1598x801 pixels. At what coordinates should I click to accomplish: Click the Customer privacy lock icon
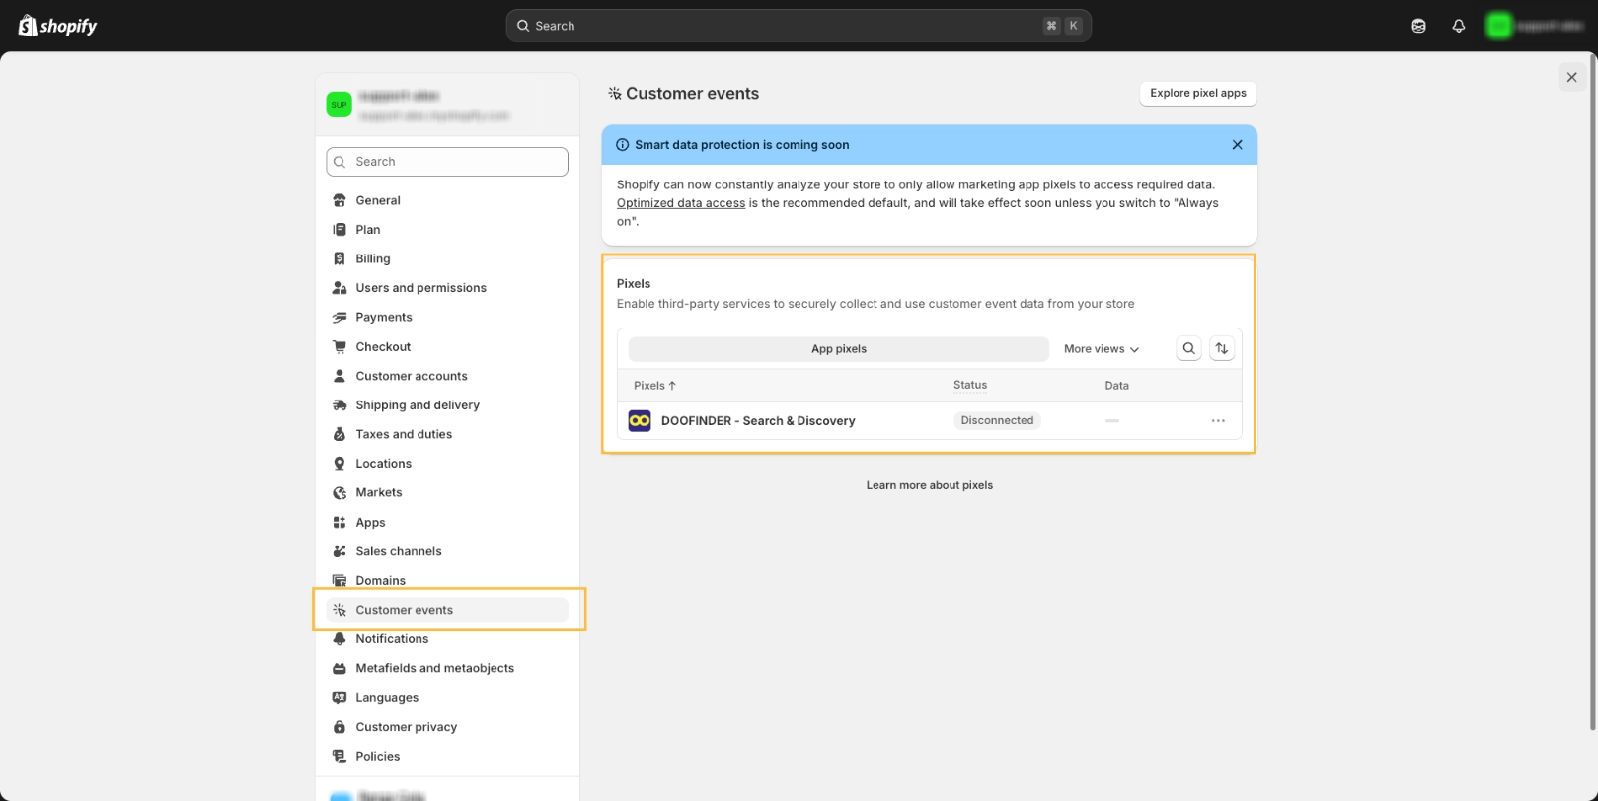pos(340,727)
